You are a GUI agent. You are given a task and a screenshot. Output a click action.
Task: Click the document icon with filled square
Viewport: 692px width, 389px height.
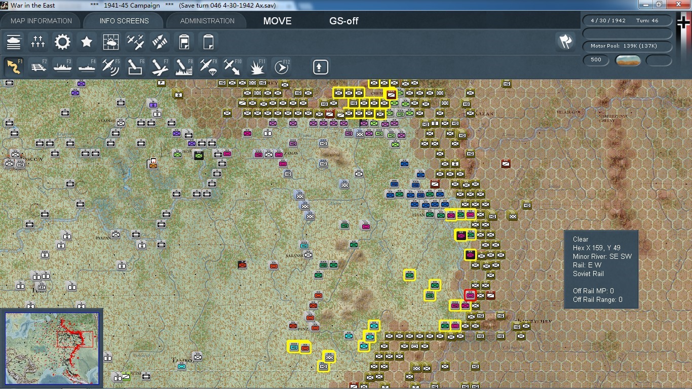[184, 42]
